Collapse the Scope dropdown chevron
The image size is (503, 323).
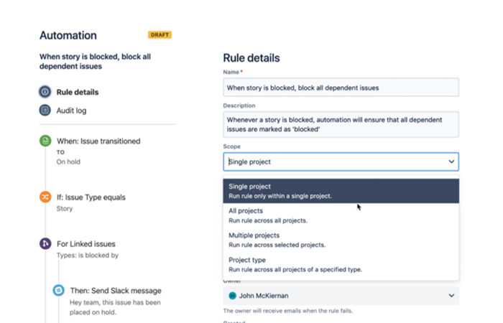(x=451, y=161)
